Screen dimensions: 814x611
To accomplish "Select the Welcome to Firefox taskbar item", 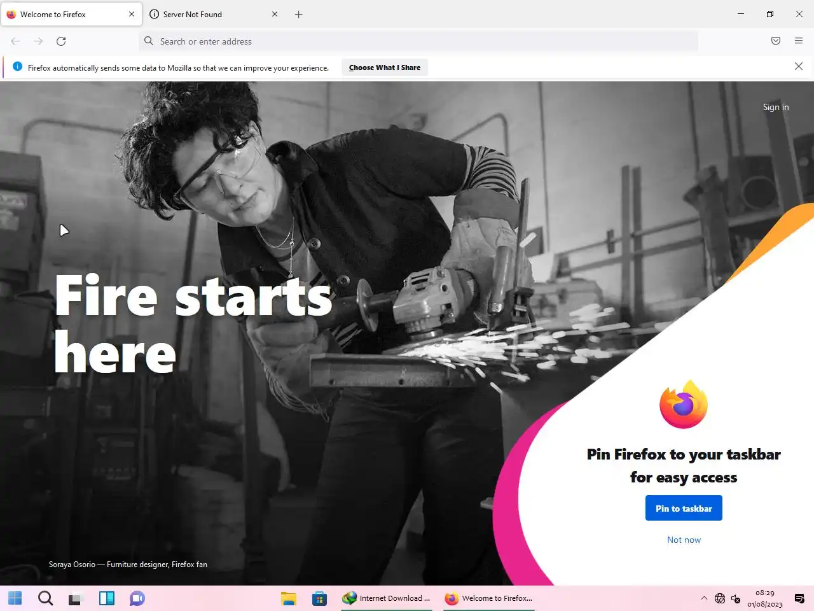I will 489,598.
